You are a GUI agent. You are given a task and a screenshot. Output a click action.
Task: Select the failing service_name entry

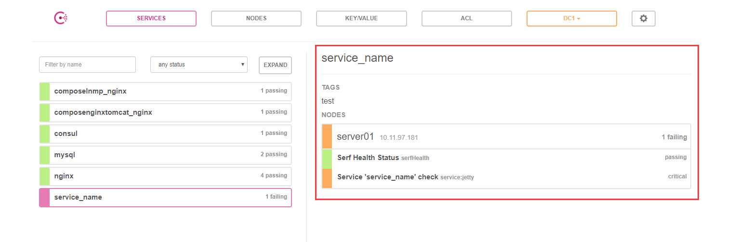pos(165,197)
